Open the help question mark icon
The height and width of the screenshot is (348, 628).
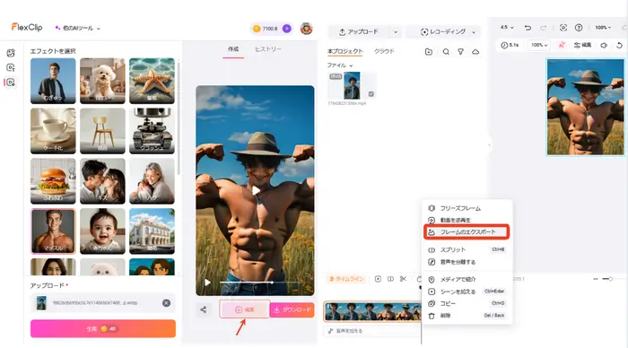[579, 28]
